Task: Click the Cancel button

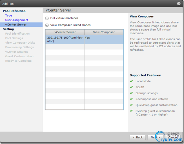Action: click(173, 138)
